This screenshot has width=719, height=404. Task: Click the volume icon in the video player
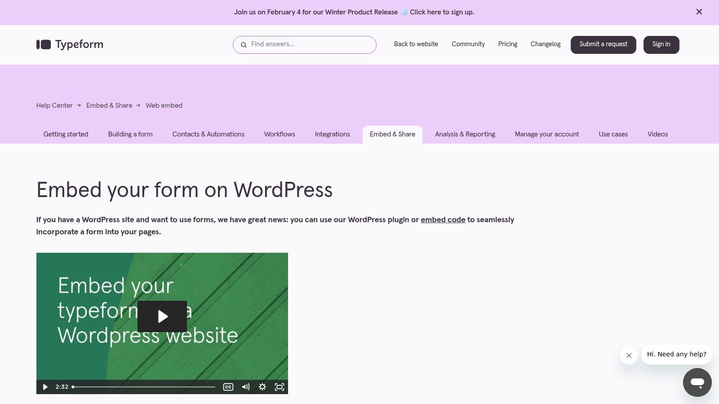[x=245, y=386]
